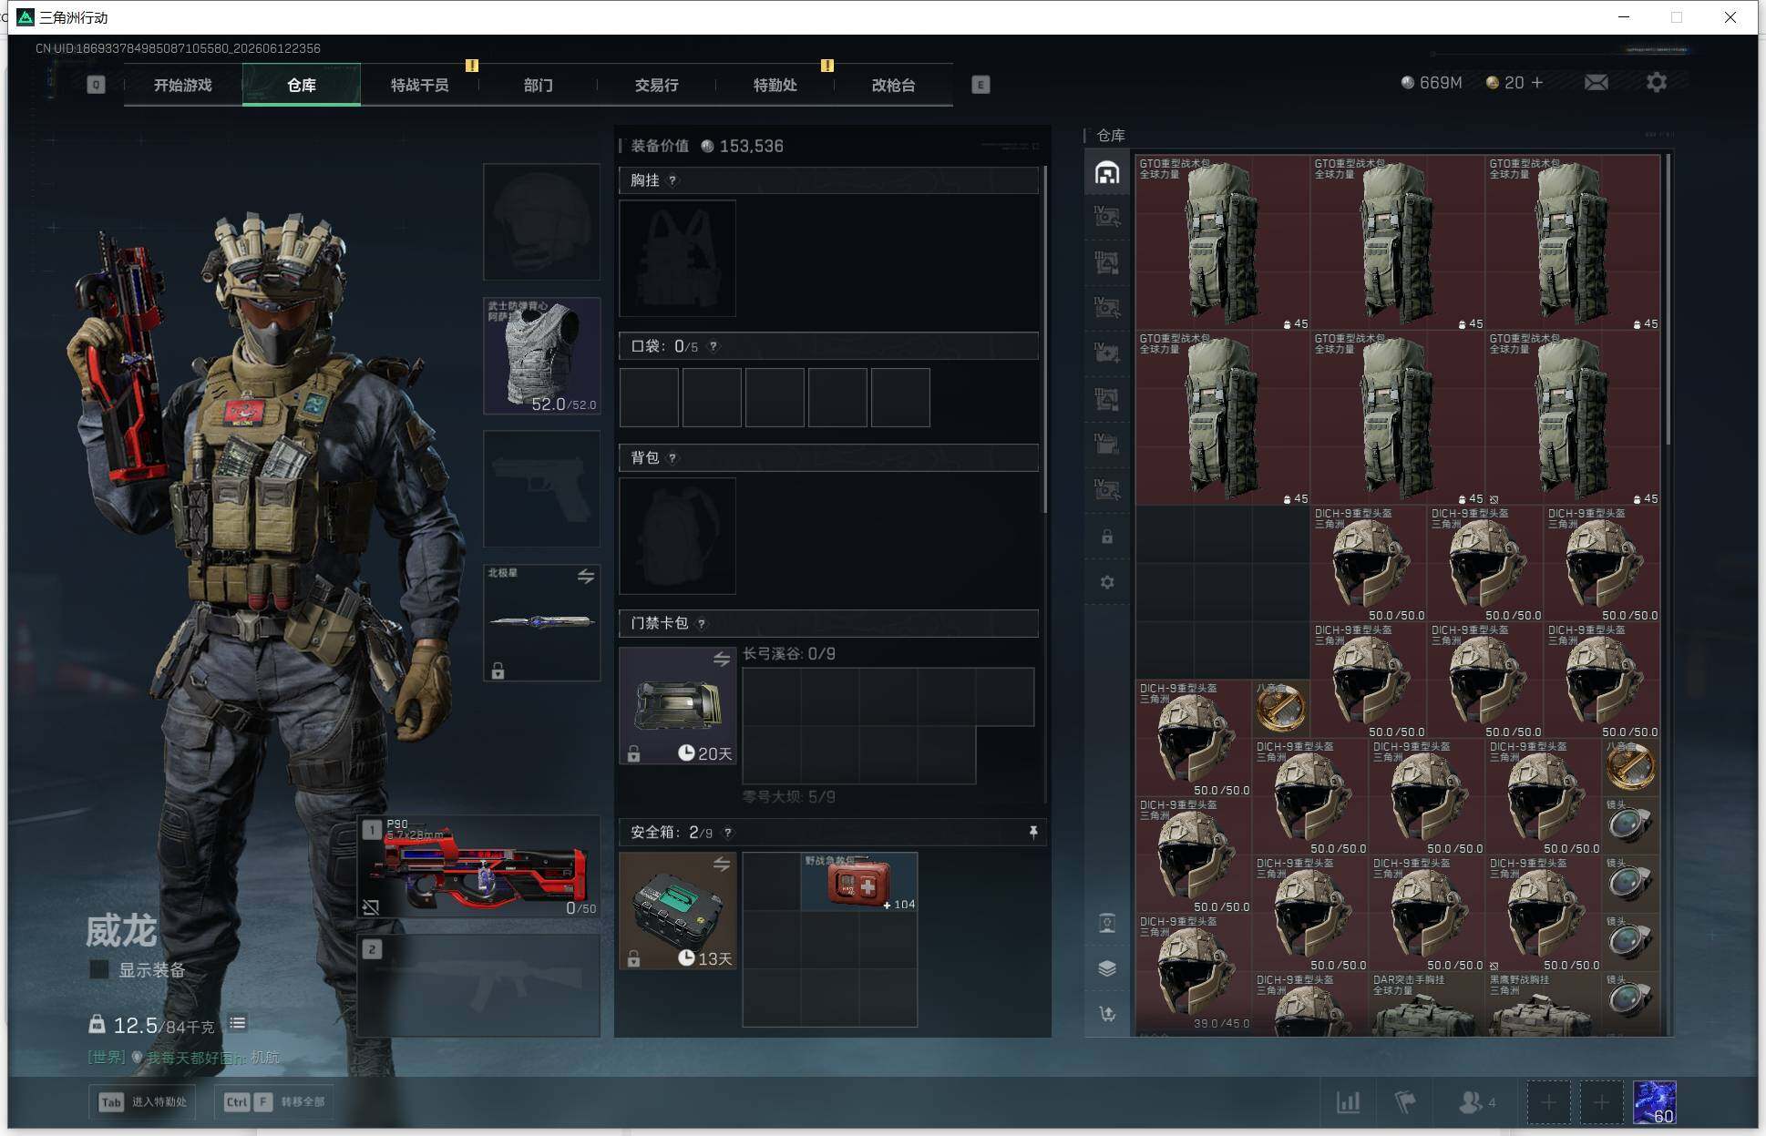
Task: Select the P90 weapon in slot 1
Action: pyautogui.click(x=479, y=867)
